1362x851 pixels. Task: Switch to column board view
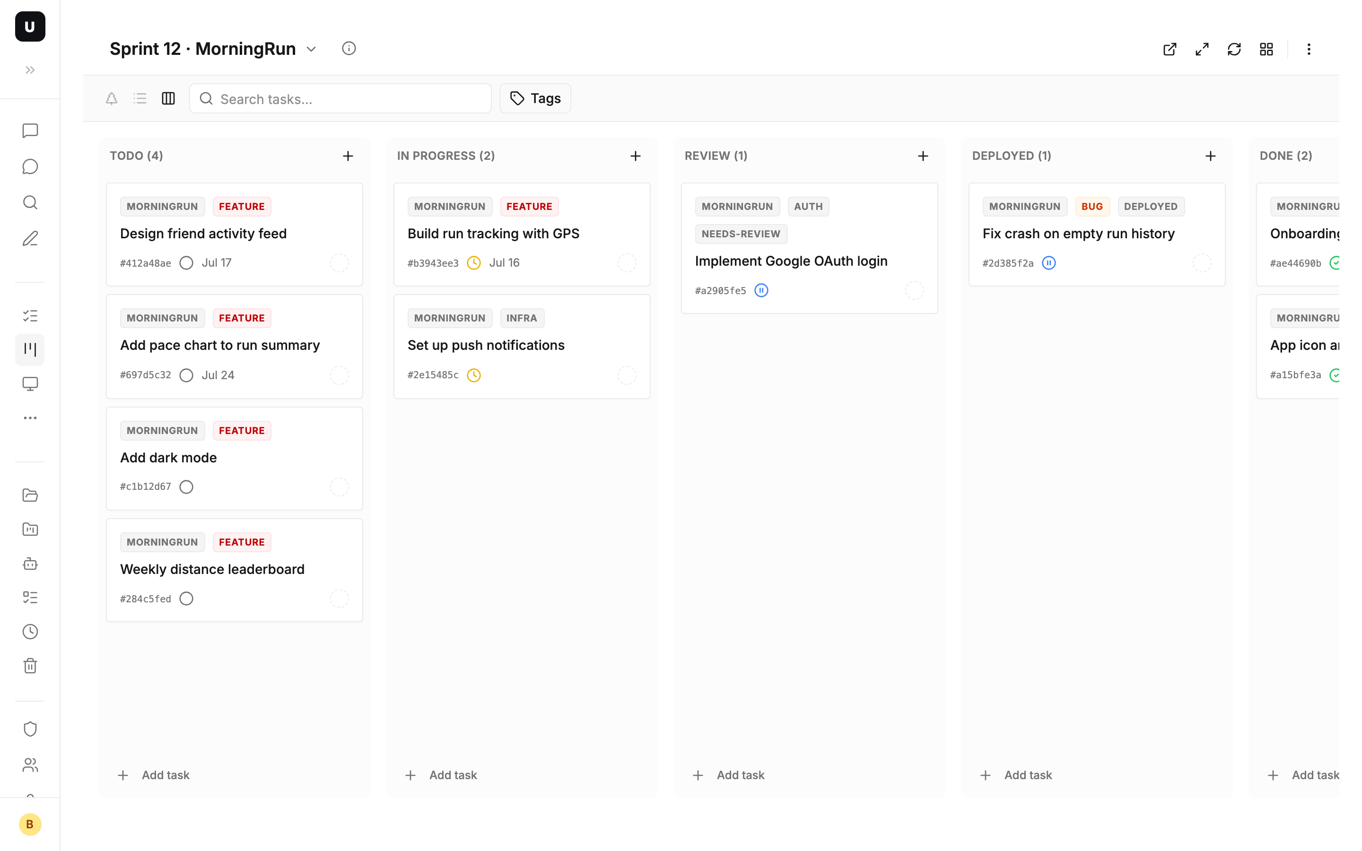tap(168, 98)
